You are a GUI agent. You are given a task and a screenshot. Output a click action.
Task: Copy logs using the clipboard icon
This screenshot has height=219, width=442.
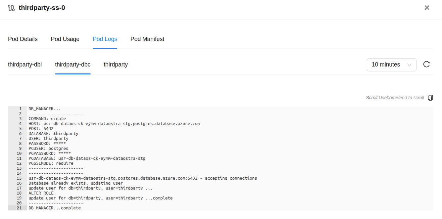click(x=430, y=98)
